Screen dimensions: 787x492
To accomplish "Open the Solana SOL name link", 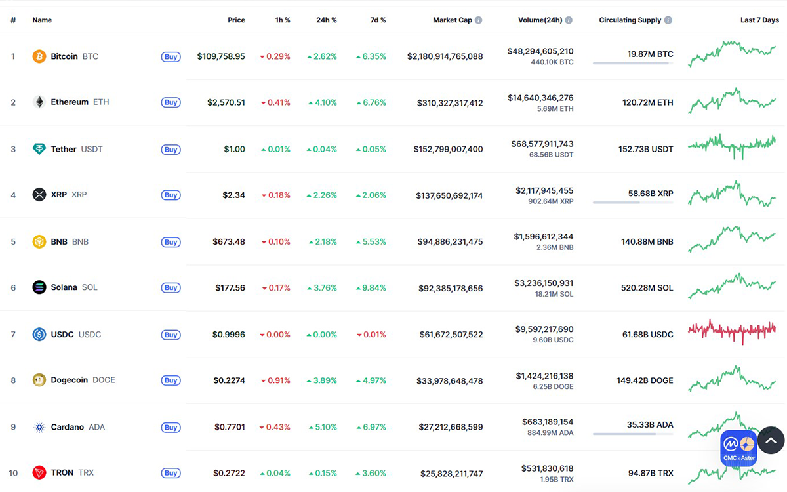I will point(74,287).
